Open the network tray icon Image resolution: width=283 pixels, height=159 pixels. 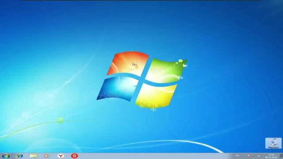tap(254, 156)
